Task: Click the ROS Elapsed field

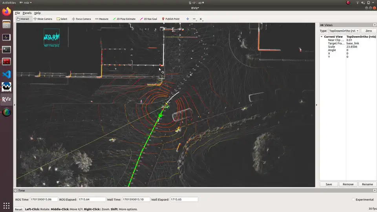Action: point(92,199)
